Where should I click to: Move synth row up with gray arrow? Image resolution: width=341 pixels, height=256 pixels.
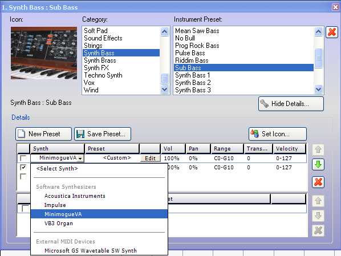coord(318,149)
